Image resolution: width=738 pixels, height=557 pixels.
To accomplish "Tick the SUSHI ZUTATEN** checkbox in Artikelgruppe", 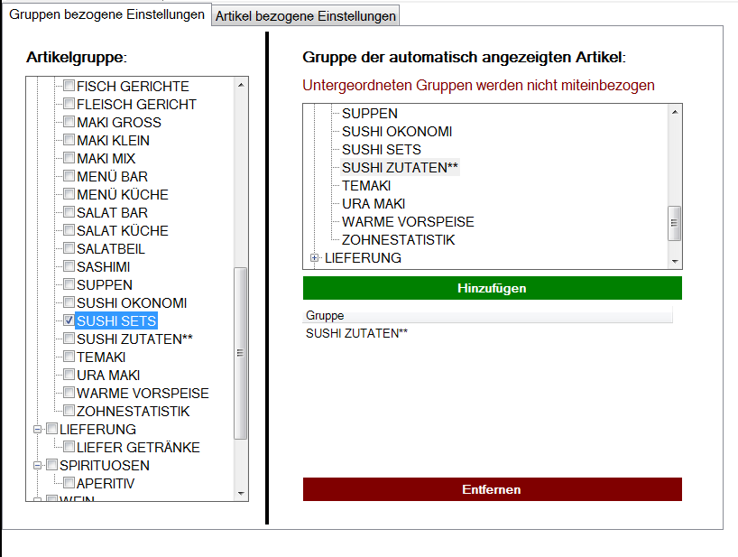I will coord(69,339).
